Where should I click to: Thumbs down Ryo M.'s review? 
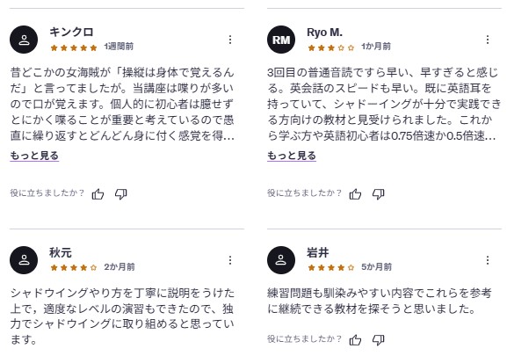[x=379, y=194]
